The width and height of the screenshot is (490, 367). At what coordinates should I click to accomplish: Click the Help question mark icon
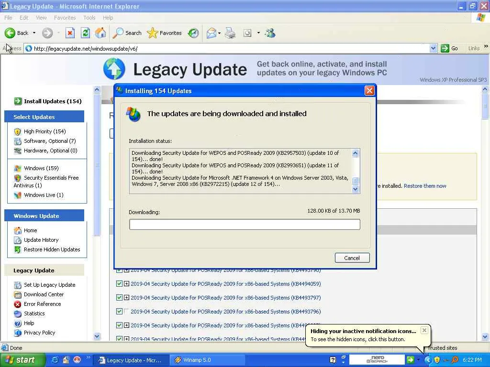pyautogui.click(x=18, y=324)
